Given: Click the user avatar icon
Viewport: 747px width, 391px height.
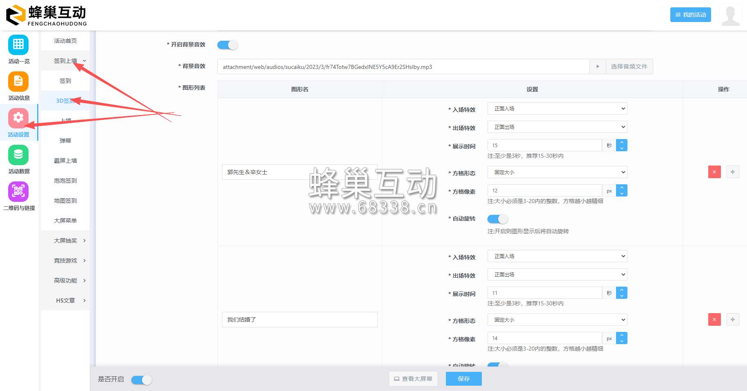Looking at the screenshot, I should point(730,15).
